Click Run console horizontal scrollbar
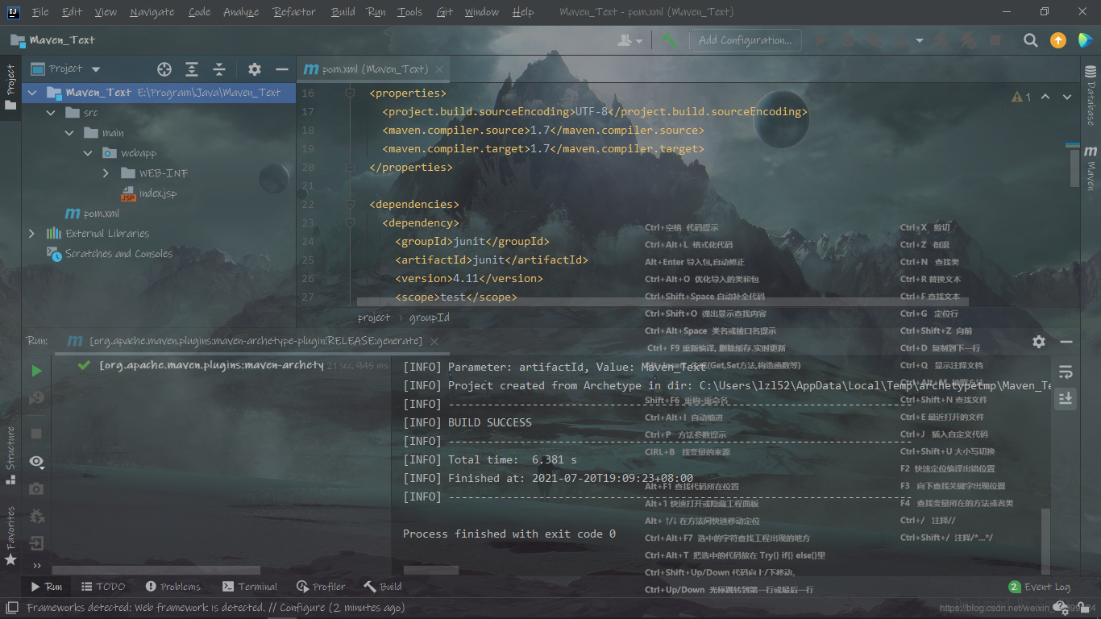The image size is (1101, 619). (430, 571)
